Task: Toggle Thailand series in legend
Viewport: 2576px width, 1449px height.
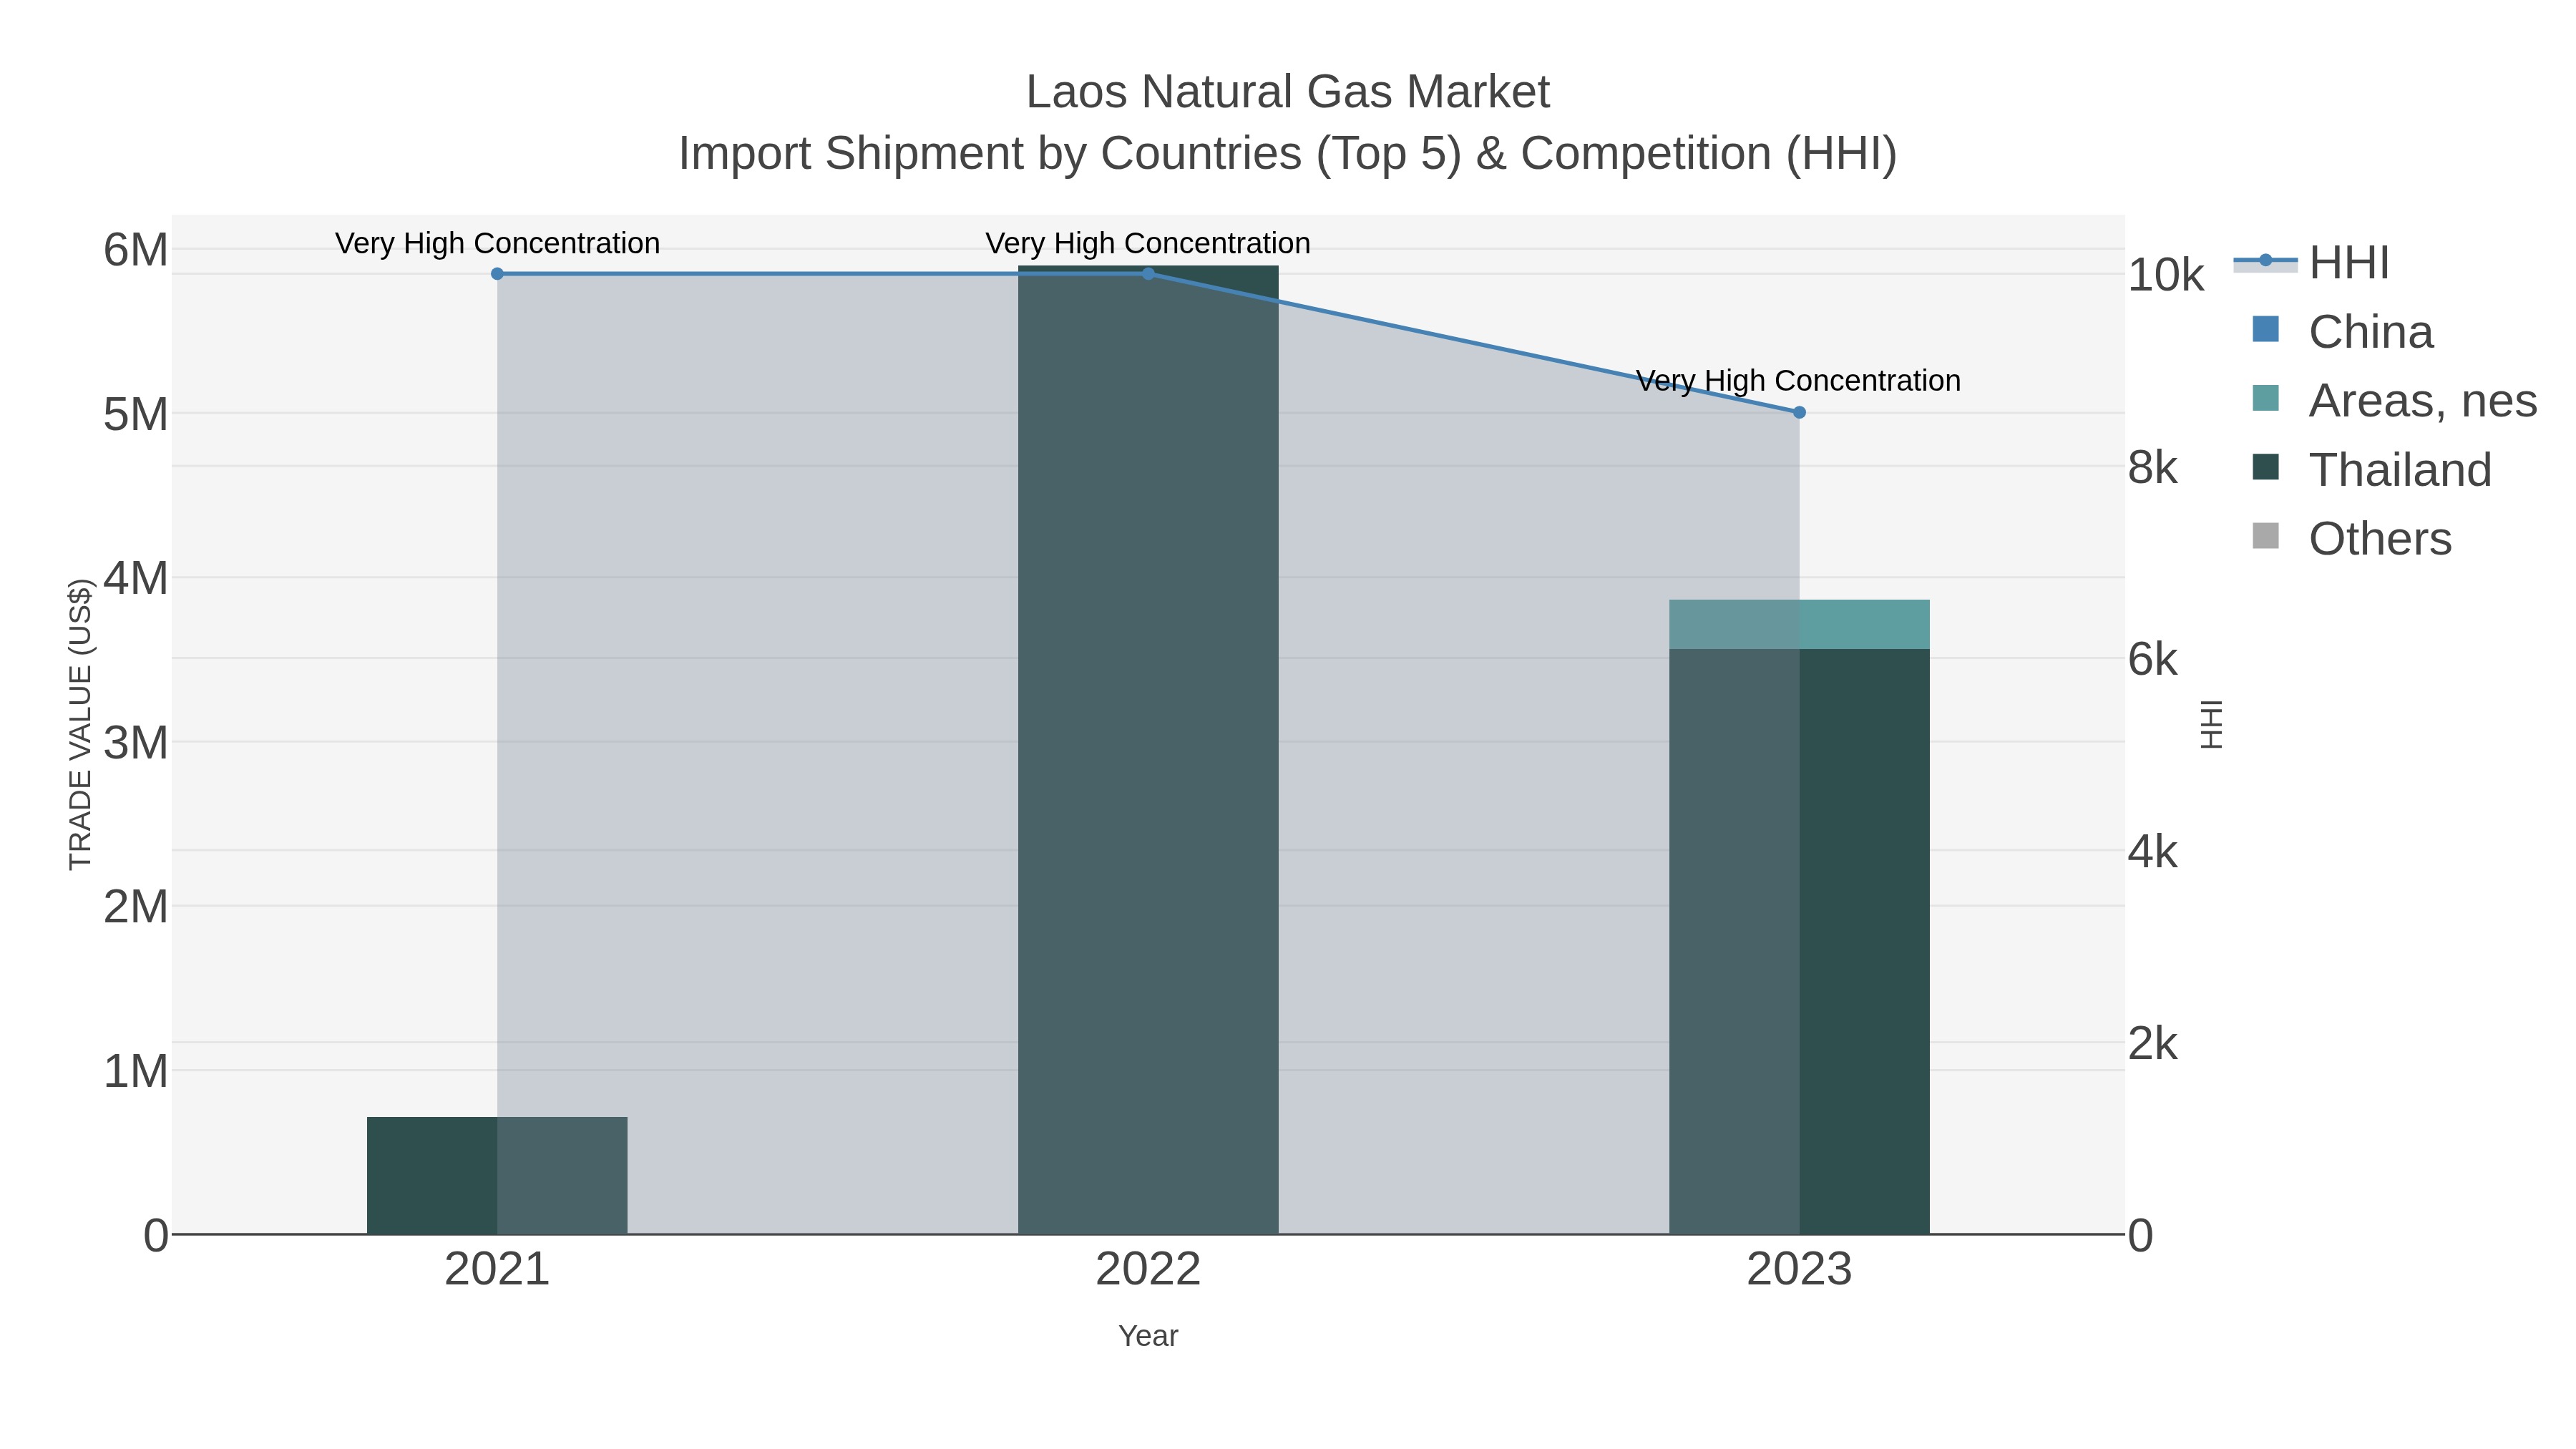Action: click(x=2371, y=470)
